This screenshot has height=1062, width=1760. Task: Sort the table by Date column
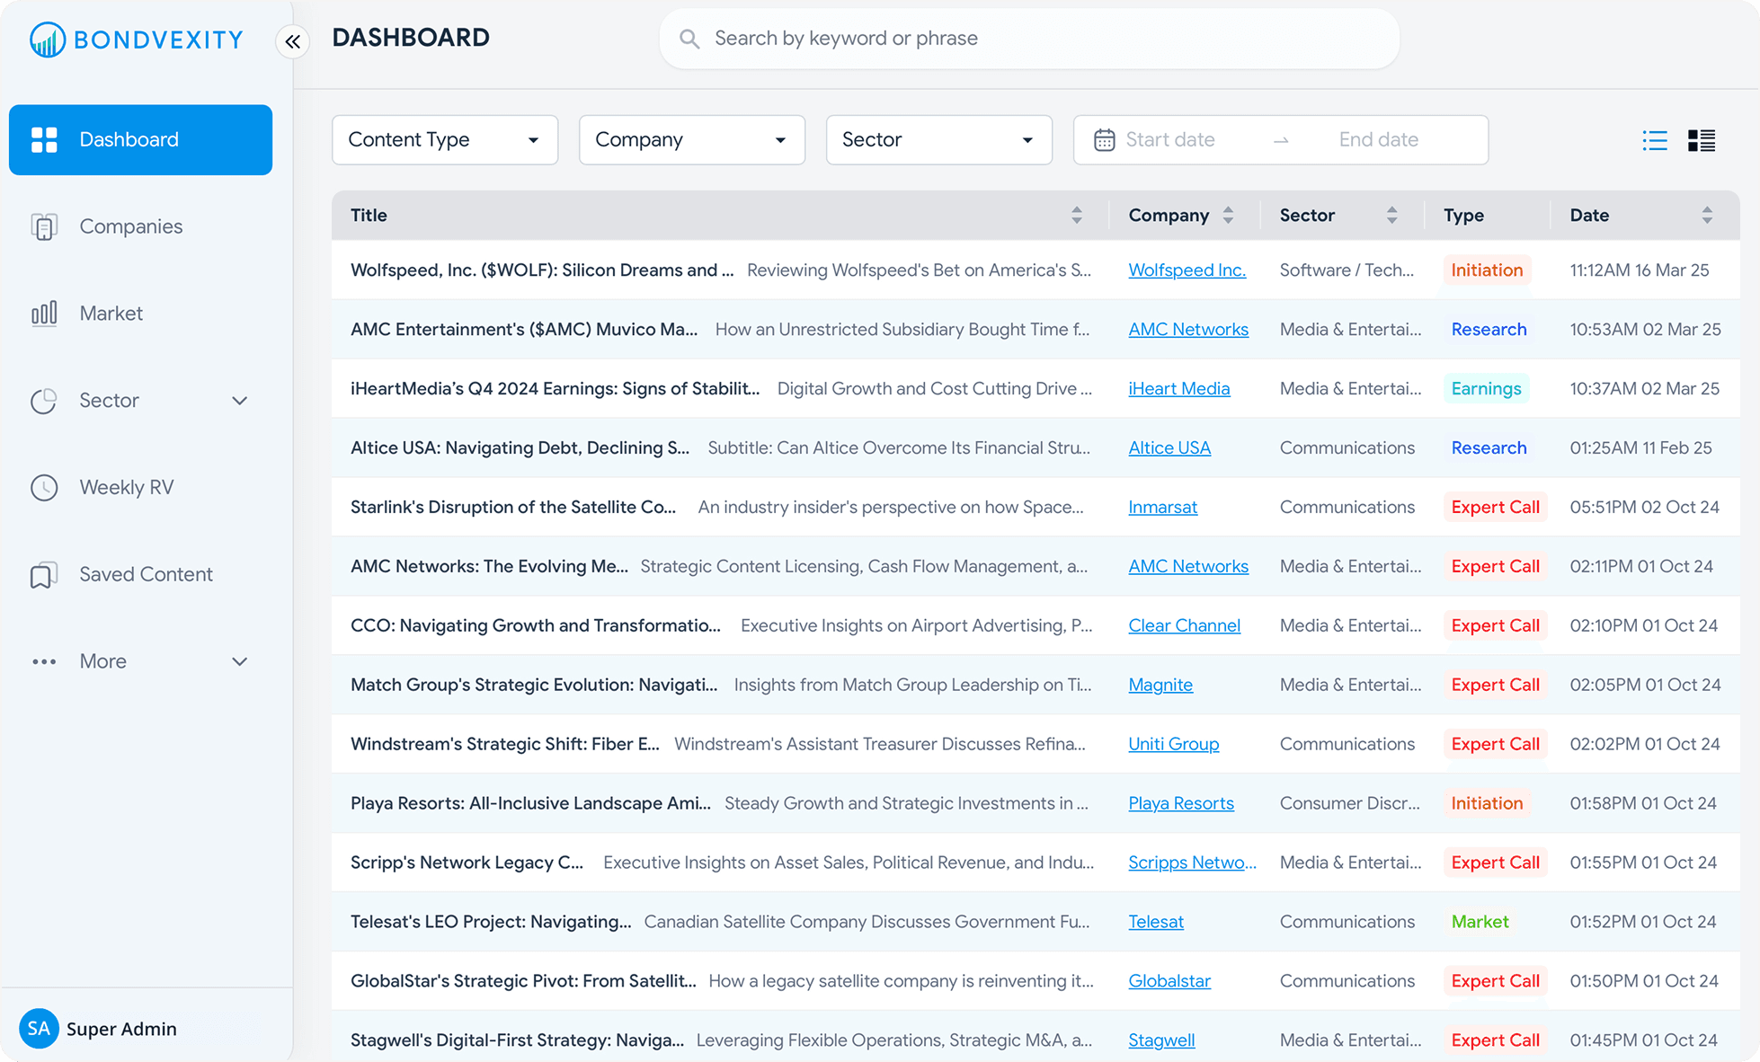point(1706,215)
